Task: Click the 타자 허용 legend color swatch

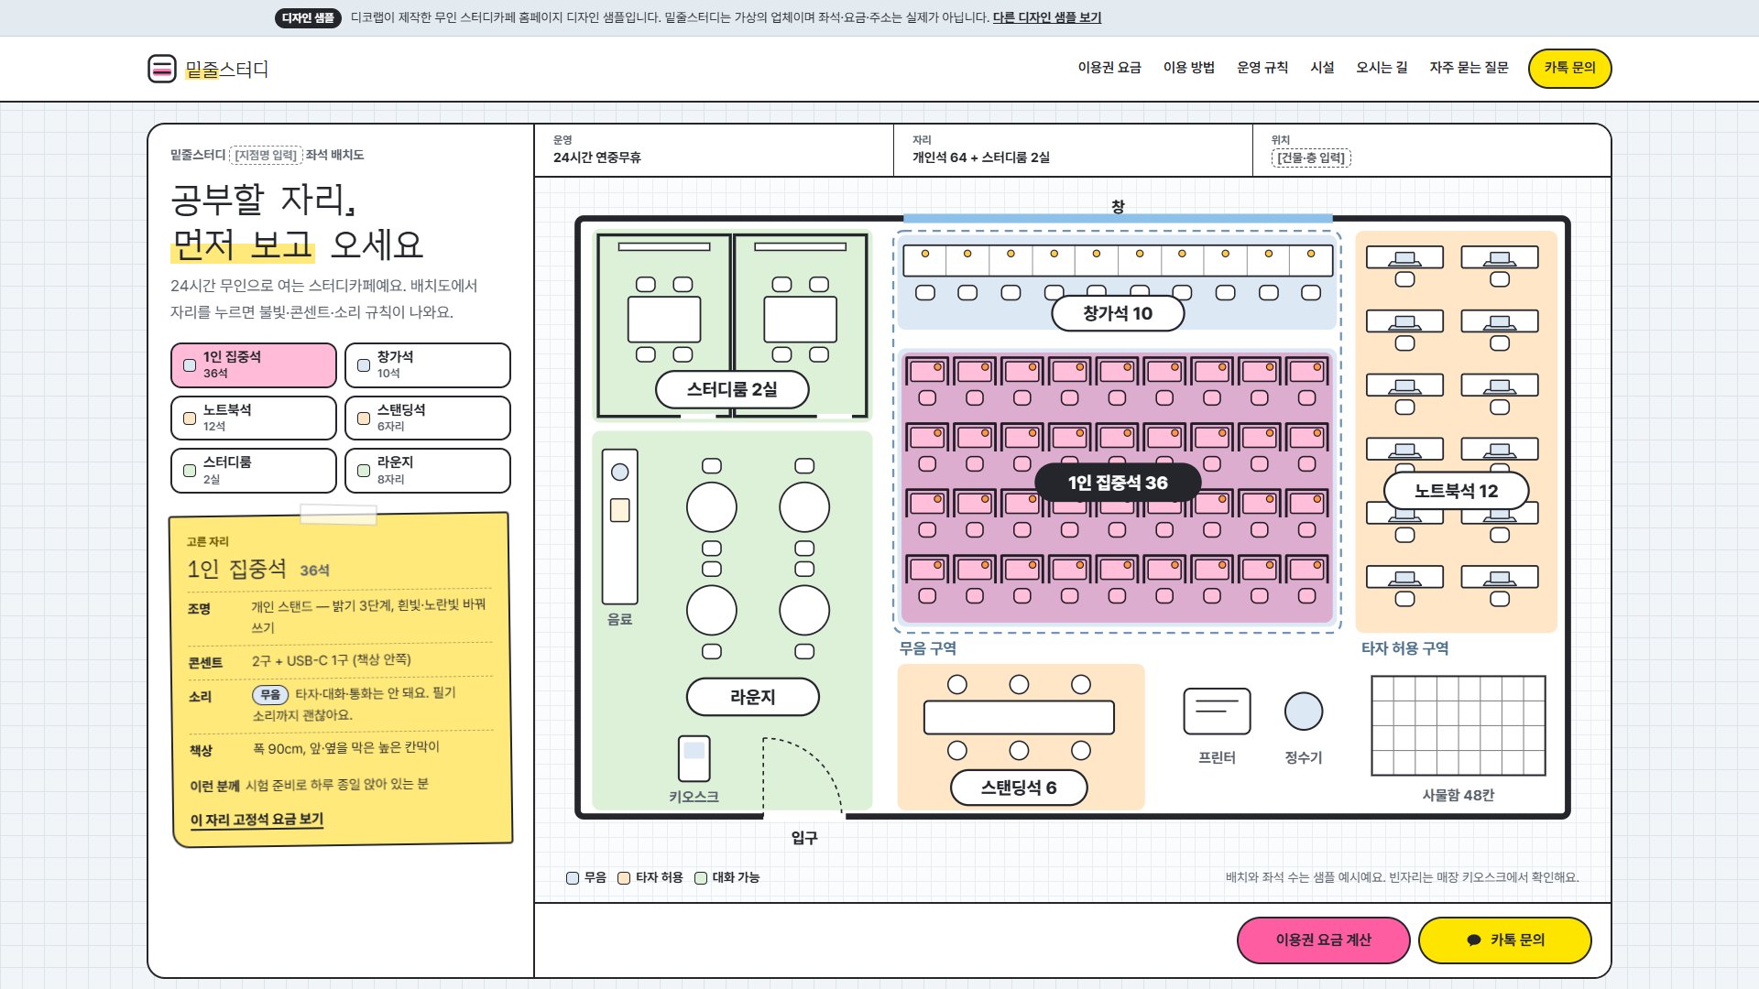Action: click(x=624, y=878)
